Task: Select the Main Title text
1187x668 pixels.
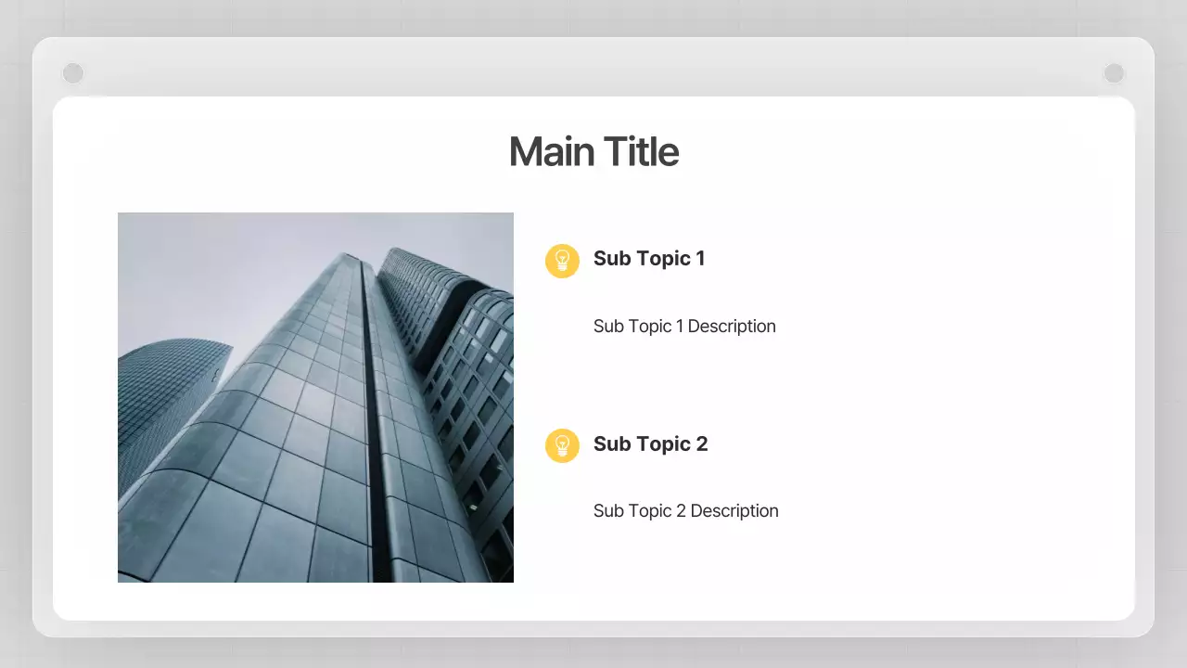Action: pos(593,151)
